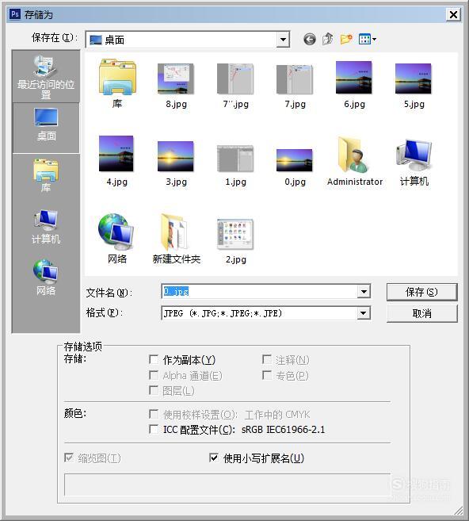Select the 7''.jpg thumbnail

click(235, 86)
